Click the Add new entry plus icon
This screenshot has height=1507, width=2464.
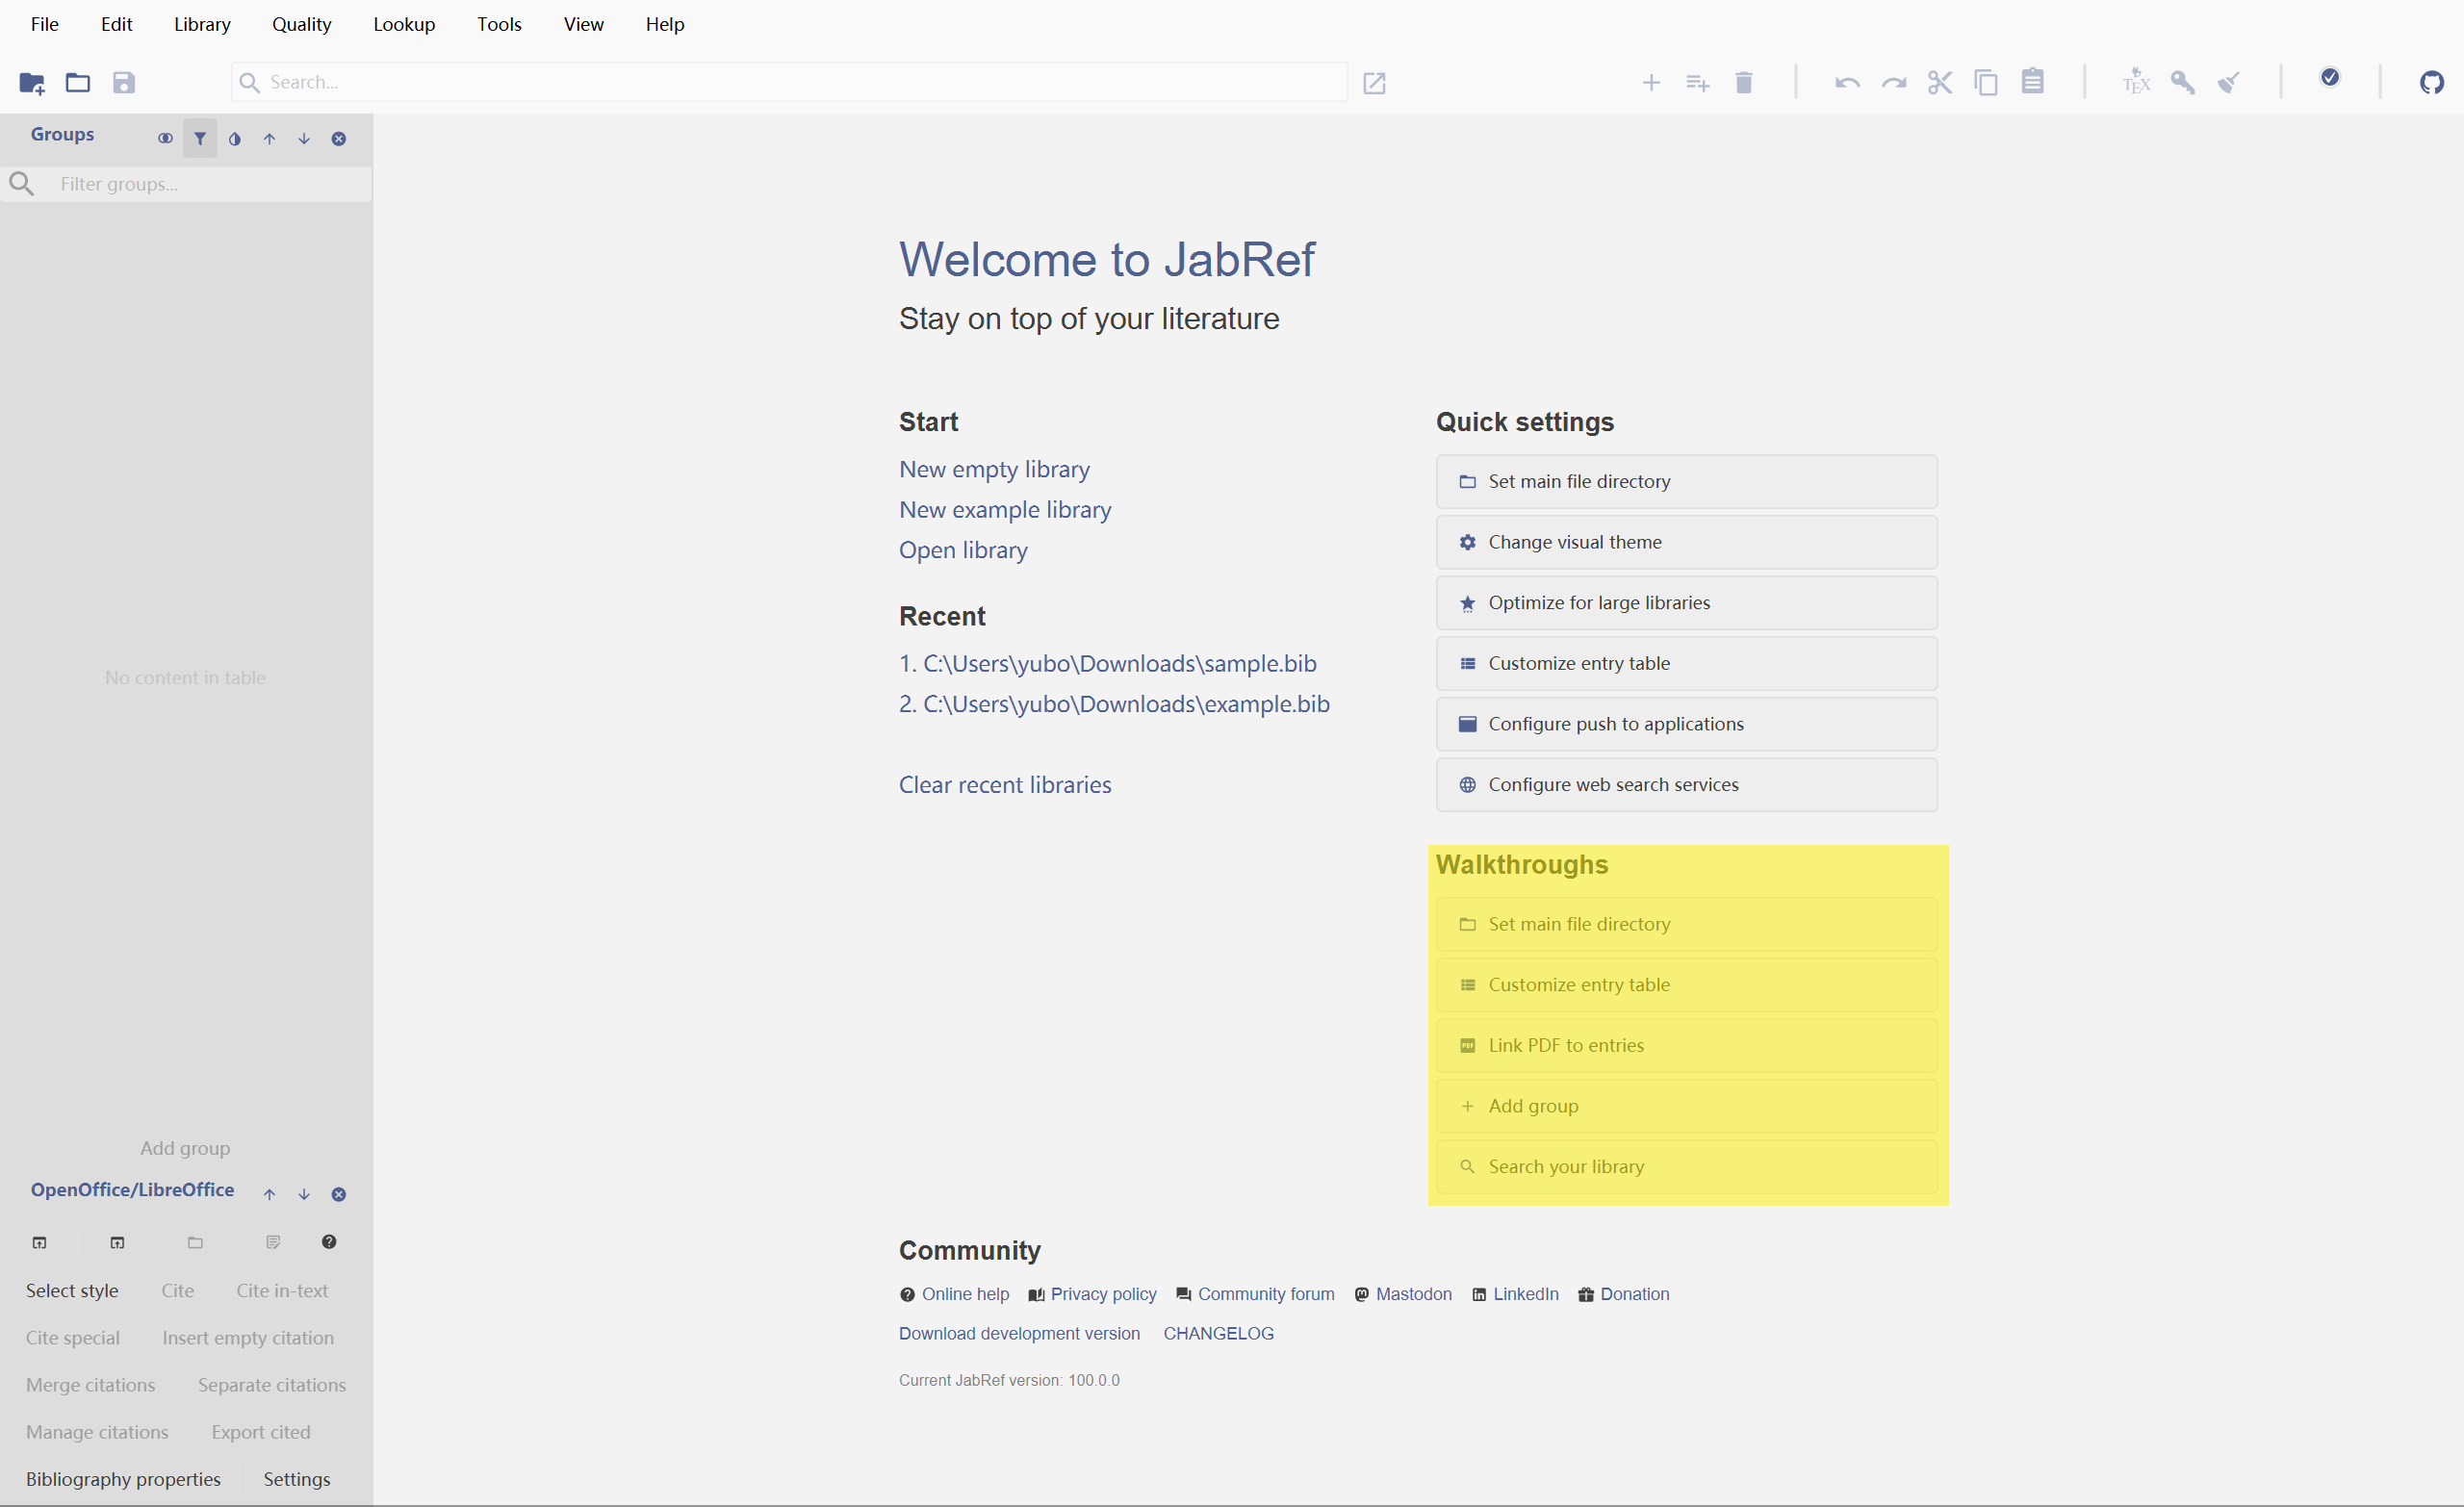point(1651,83)
